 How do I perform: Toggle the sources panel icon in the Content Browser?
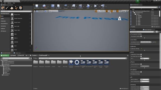(1, 58)
